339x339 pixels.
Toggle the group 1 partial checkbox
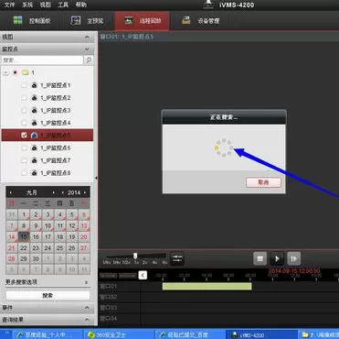point(16,73)
